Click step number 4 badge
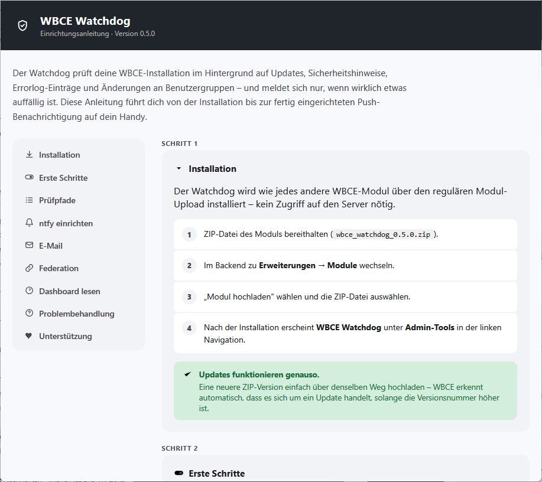Screen dimensions: 542x482 tap(189, 328)
